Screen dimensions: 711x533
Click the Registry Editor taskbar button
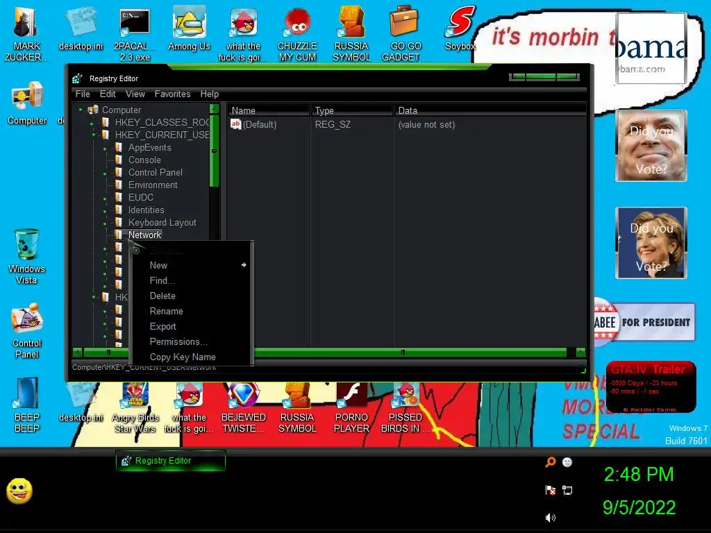(x=171, y=461)
